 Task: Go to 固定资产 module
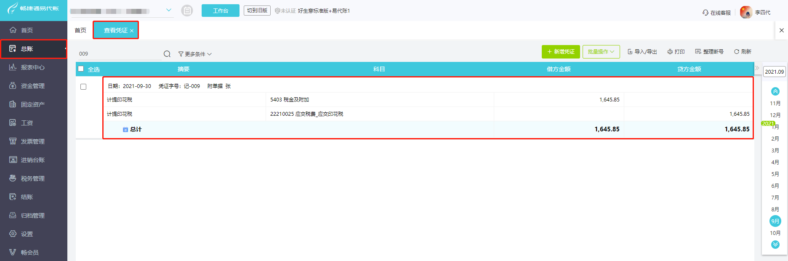pos(34,104)
